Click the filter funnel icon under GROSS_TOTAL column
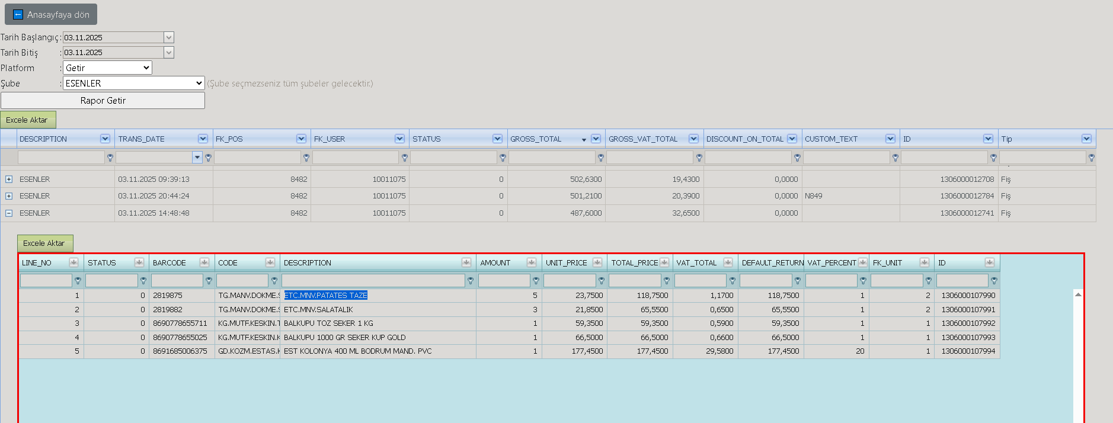The image size is (1113, 423). point(600,158)
